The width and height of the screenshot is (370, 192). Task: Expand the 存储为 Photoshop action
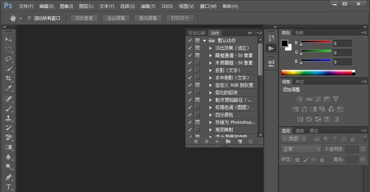211,122
